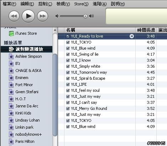Click the Janne Da Arc playlist icon
The height and width of the screenshot is (146, 167).
(11, 106)
